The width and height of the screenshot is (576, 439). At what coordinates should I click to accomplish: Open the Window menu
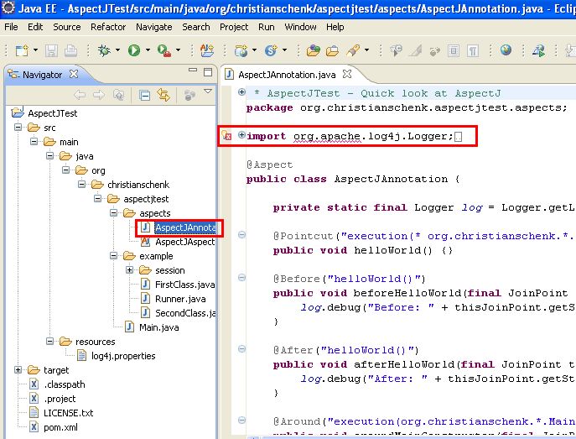click(300, 27)
